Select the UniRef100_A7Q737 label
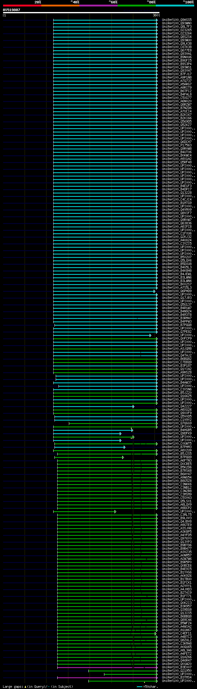This screenshot has width=197, height=689. pyautogui.click(x=177, y=81)
